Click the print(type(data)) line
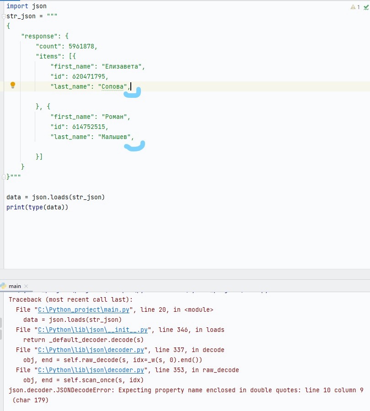The height and width of the screenshot is (411, 370). (37, 207)
